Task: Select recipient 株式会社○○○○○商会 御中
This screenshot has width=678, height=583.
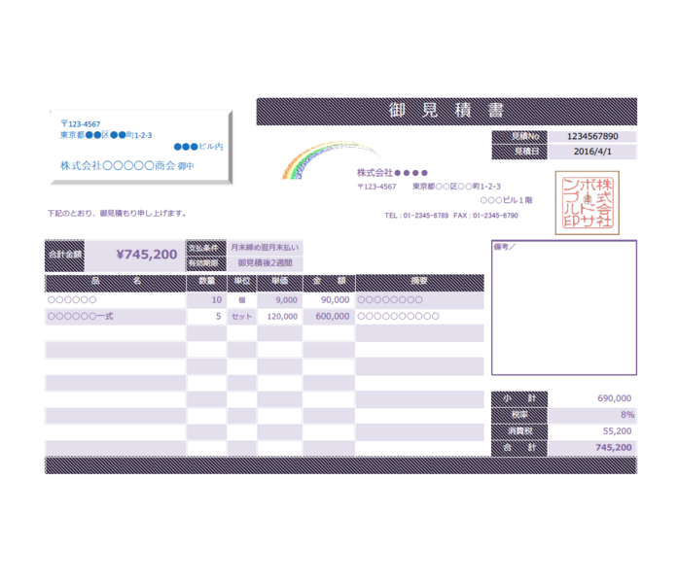Action: (x=127, y=166)
